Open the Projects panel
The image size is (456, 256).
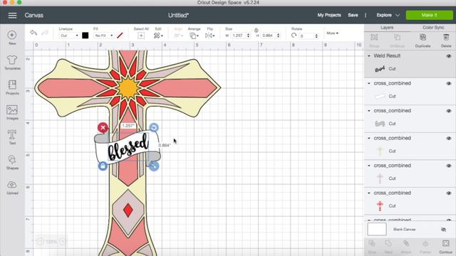pos(12,85)
